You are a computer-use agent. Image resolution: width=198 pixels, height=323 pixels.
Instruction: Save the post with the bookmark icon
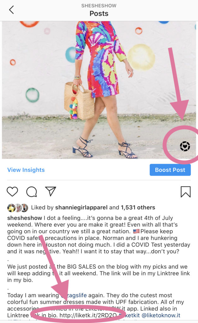[x=186, y=192]
